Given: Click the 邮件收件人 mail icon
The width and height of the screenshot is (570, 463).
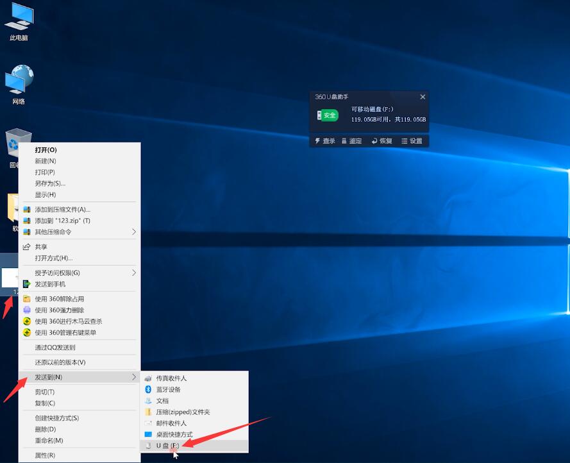Looking at the screenshot, I should [x=148, y=423].
